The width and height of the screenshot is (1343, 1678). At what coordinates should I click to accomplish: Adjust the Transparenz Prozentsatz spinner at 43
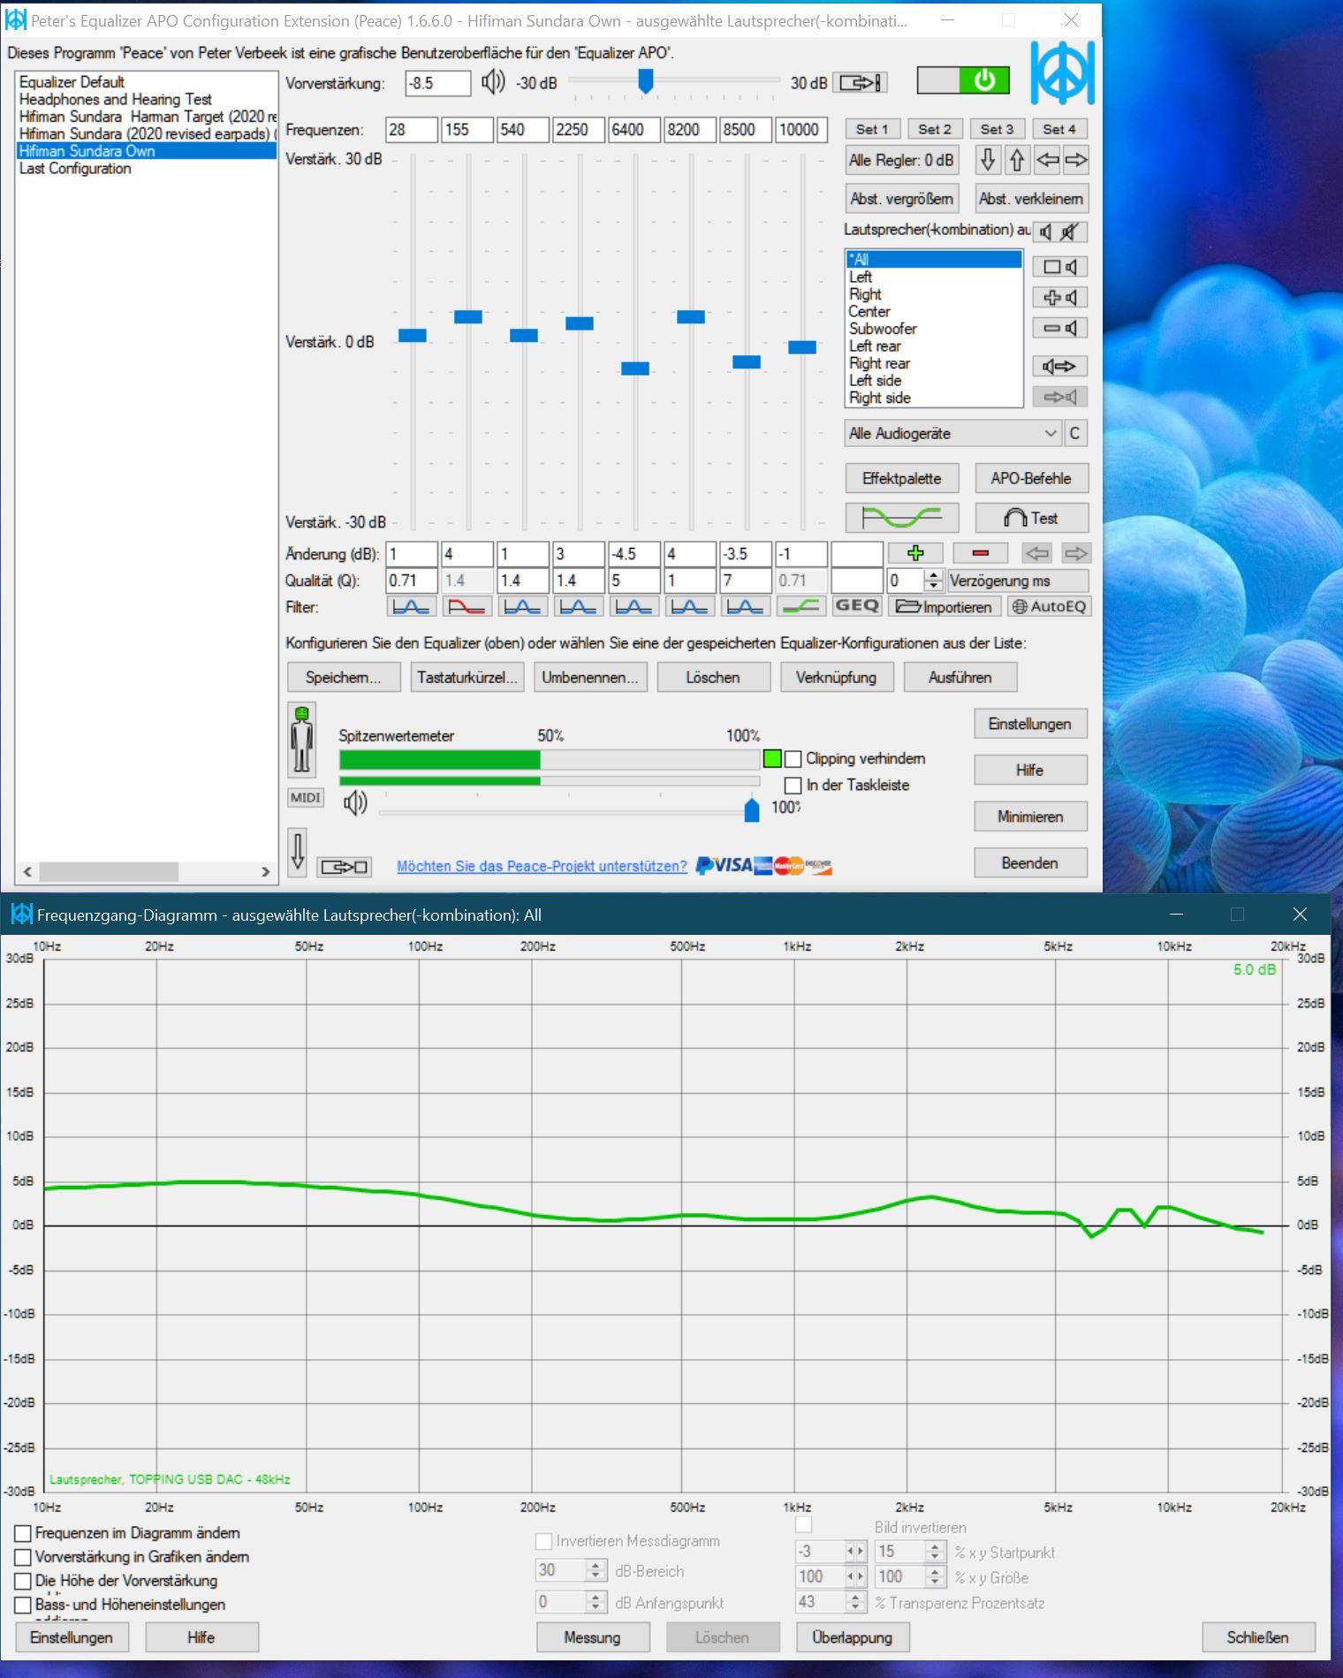[x=854, y=1602]
